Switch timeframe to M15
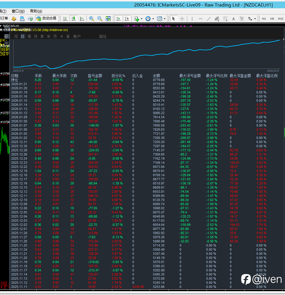Viewport: 285px width, 295px height. point(281,19)
